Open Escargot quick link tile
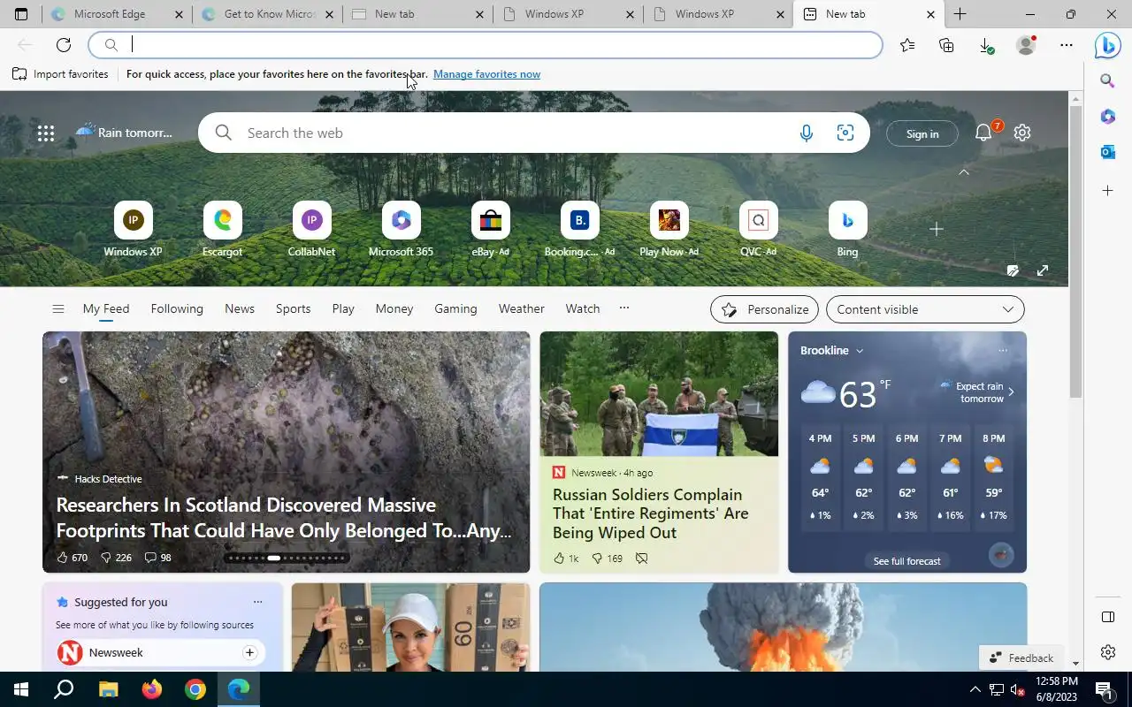 pos(222,230)
